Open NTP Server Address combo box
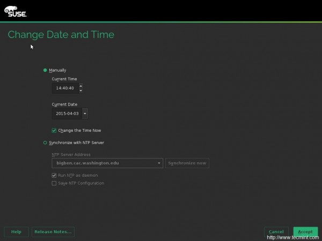 point(107,163)
